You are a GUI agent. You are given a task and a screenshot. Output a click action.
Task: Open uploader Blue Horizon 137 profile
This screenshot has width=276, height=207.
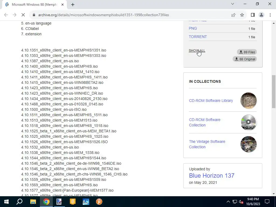click(x=212, y=175)
